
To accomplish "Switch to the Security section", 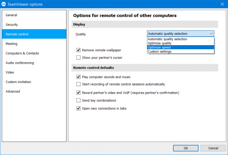I will click(x=12, y=25).
